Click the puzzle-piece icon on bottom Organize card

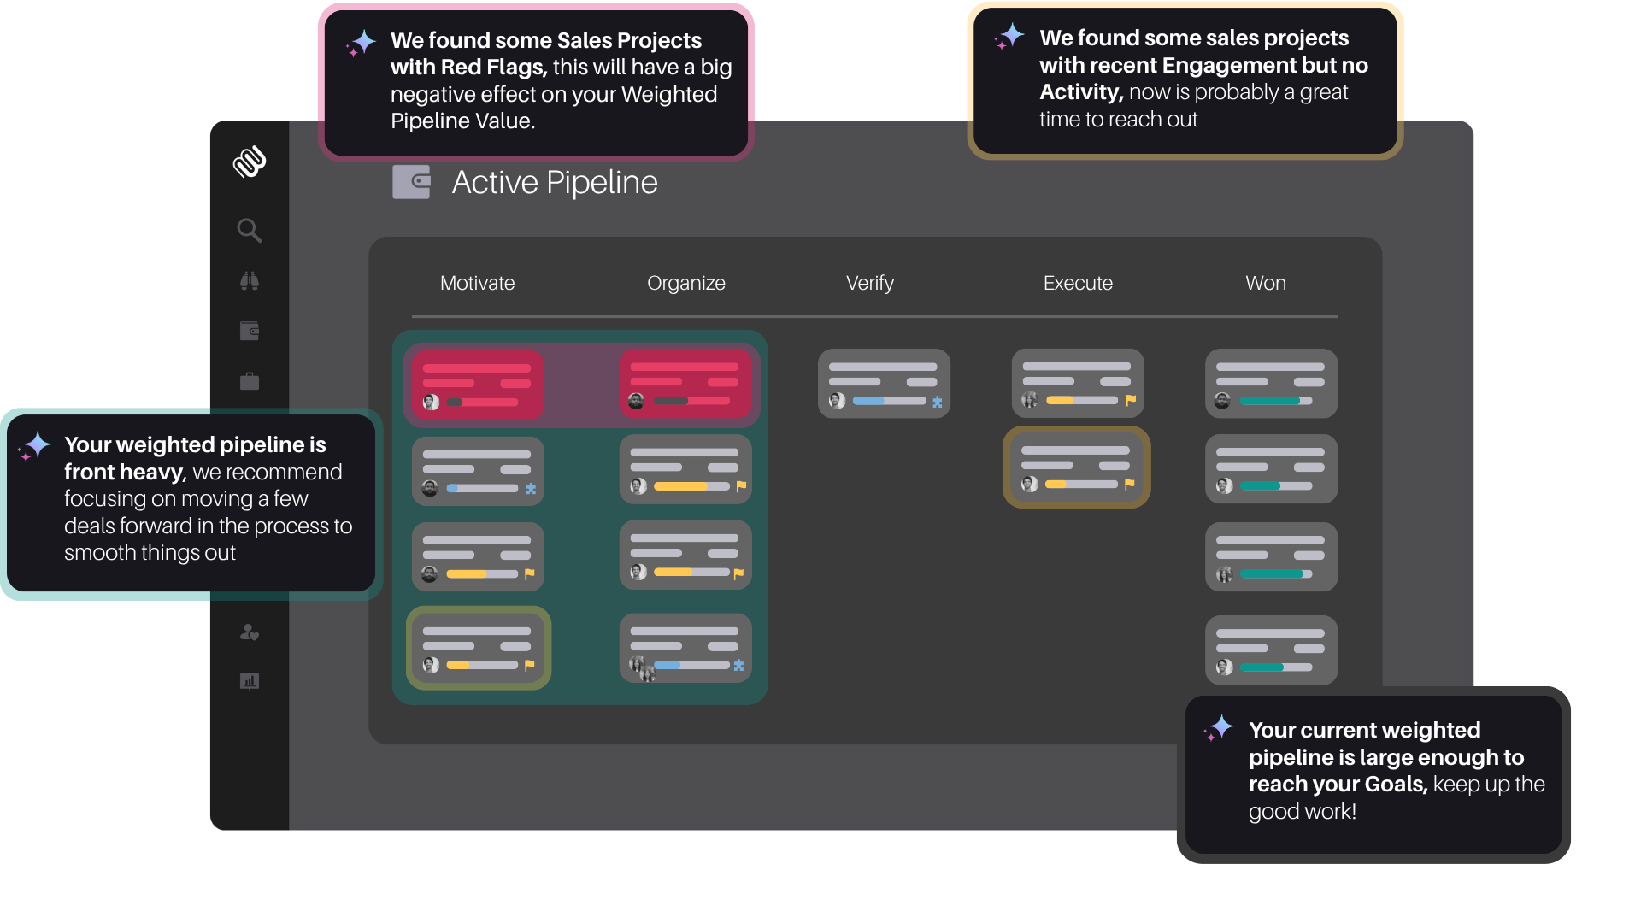tap(739, 665)
